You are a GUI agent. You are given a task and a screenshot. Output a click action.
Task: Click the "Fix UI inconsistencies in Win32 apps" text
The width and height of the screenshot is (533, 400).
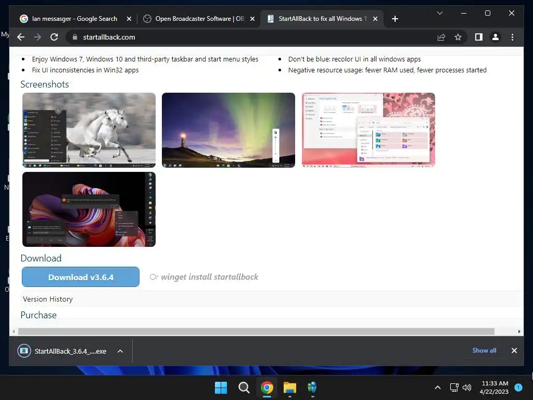coord(85,70)
